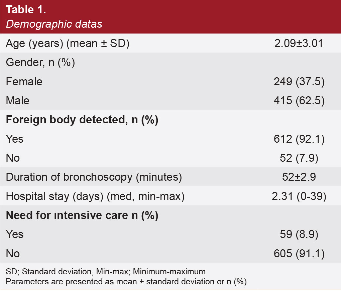Select the intensive care value 59 (8.9)
This screenshot has height=291, width=341.
[299, 234]
